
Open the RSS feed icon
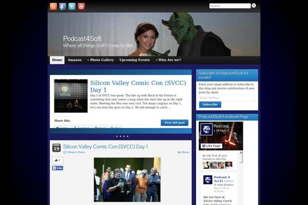53,7
